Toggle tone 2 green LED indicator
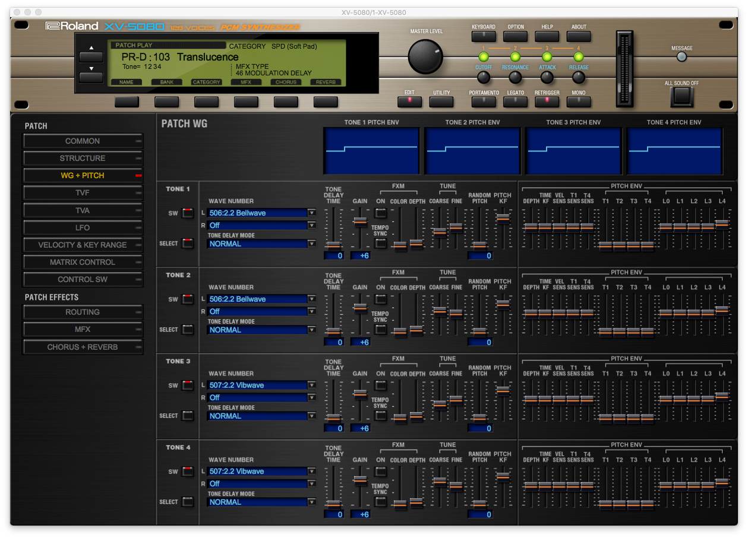 point(515,57)
